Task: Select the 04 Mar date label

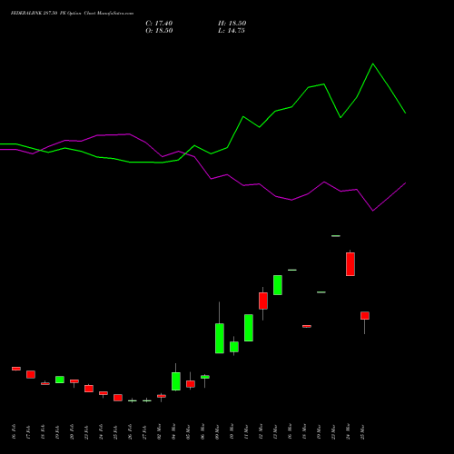Action: [x=173, y=432]
